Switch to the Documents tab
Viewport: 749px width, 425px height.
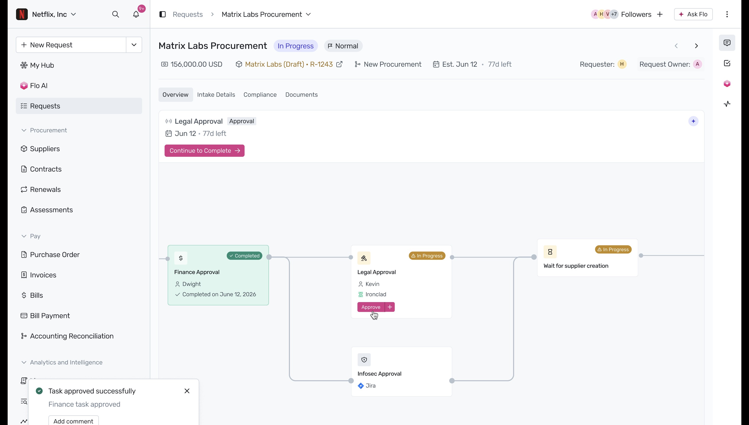[x=301, y=95]
